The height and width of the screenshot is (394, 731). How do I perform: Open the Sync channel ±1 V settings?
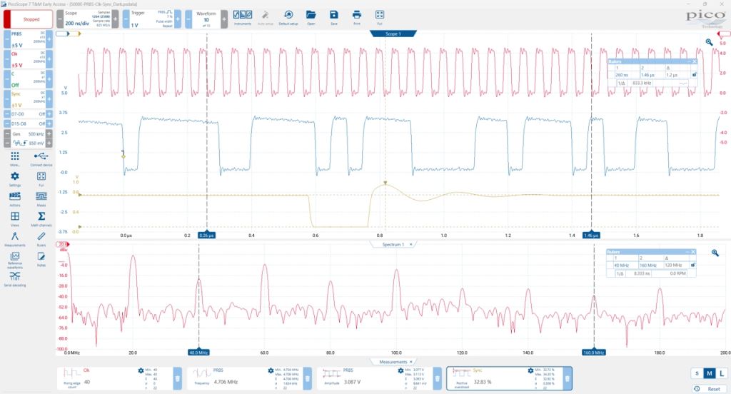28,100
